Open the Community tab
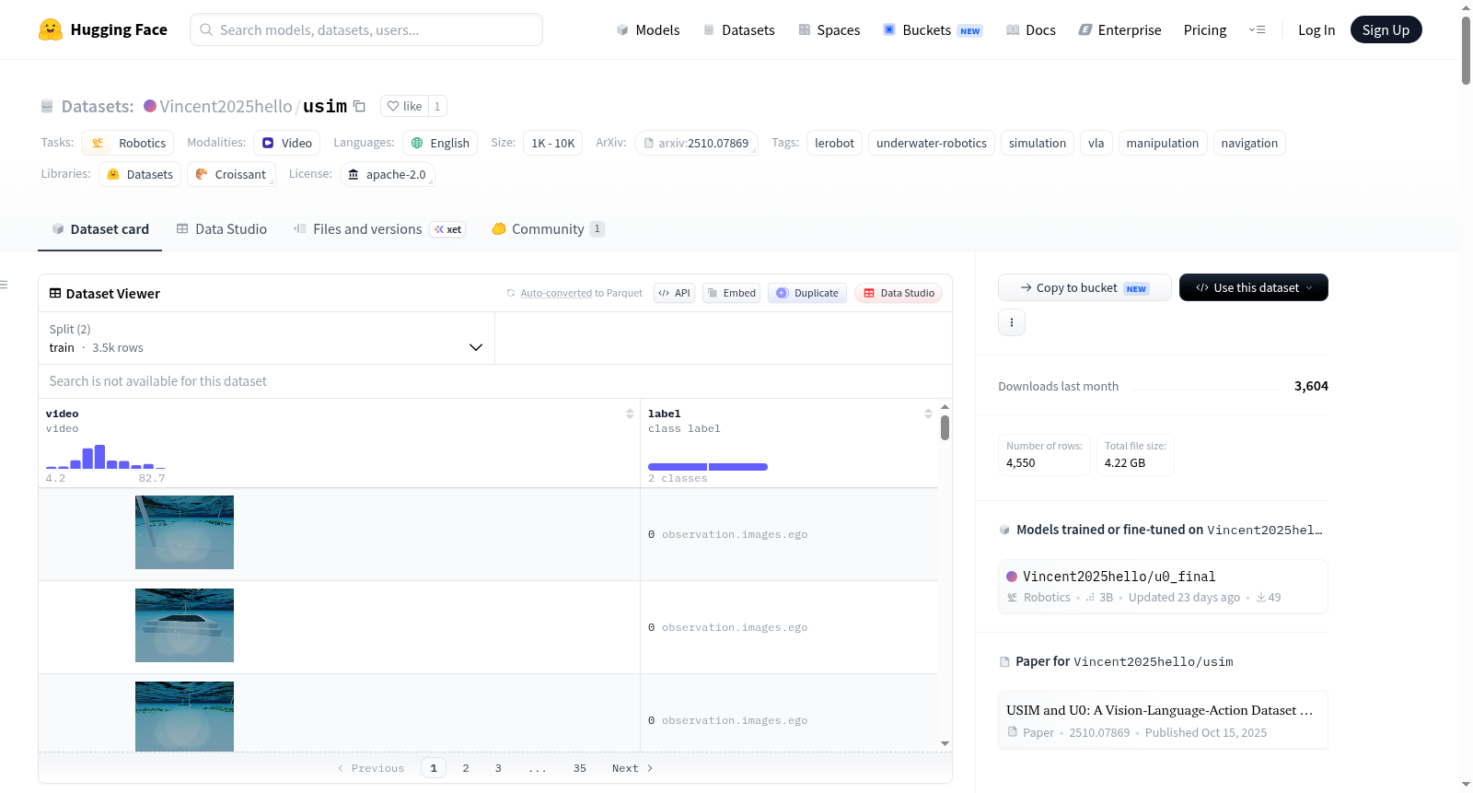This screenshot has height=793, width=1473. tap(549, 229)
